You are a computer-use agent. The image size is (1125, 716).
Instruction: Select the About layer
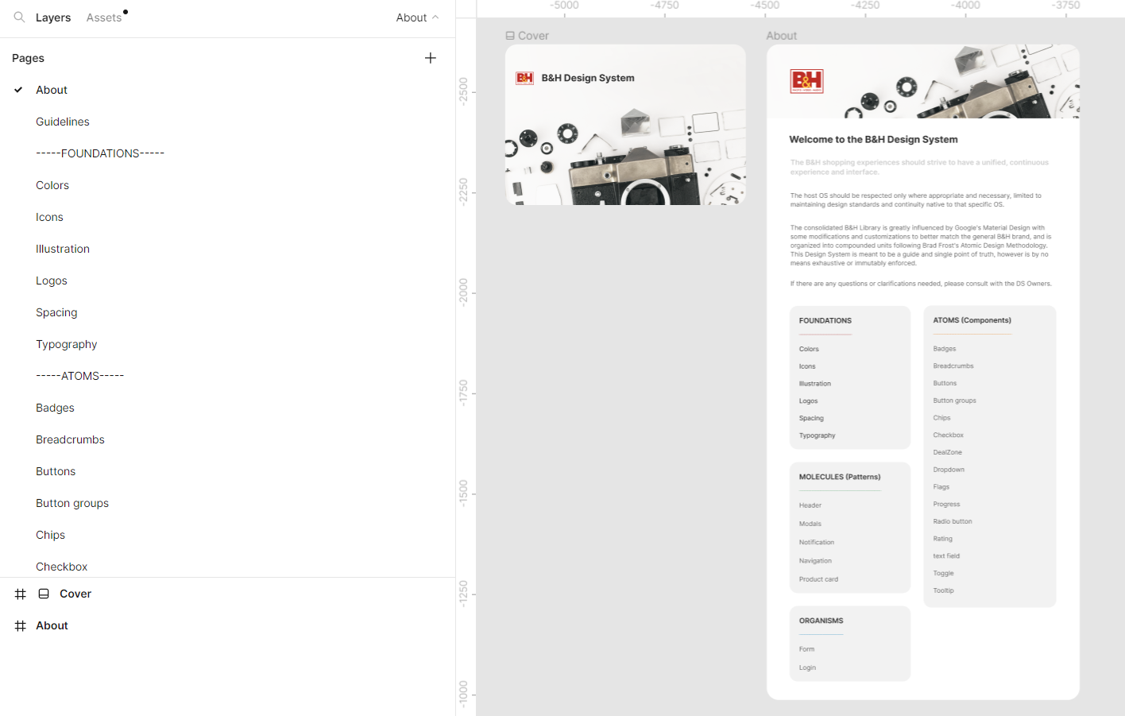point(52,625)
